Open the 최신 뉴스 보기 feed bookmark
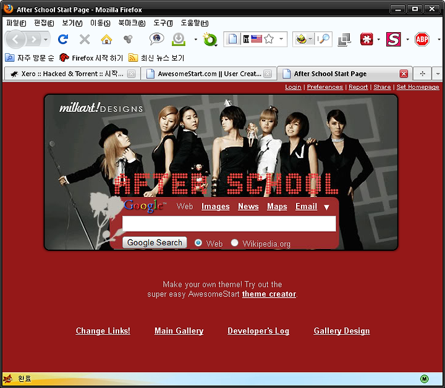The height and width of the screenshot is (388, 445). pos(156,58)
